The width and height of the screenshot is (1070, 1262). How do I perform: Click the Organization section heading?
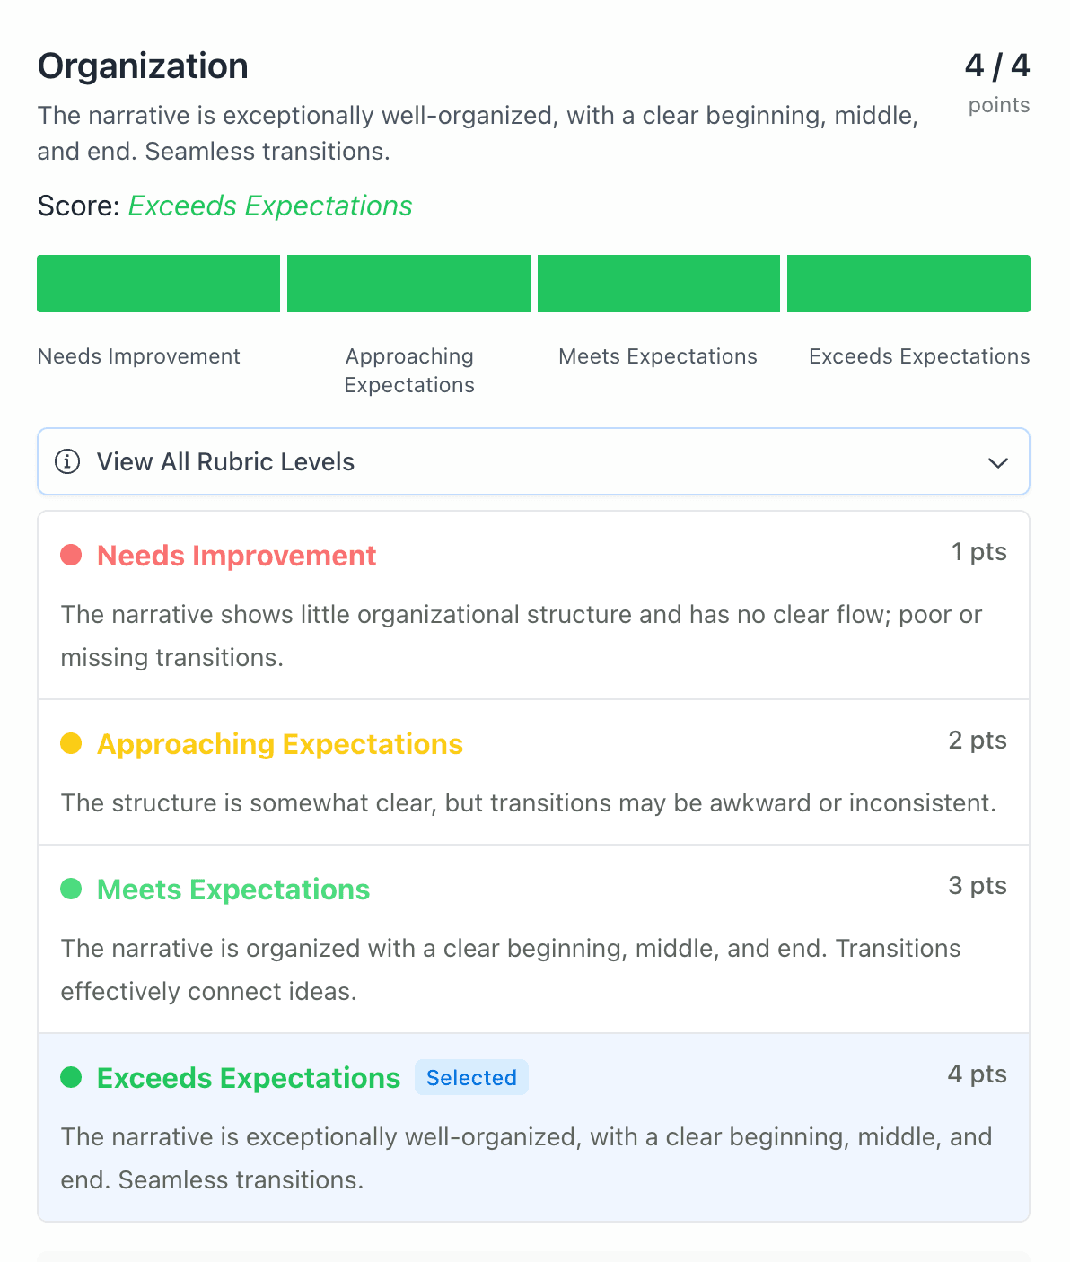(x=143, y=66)
